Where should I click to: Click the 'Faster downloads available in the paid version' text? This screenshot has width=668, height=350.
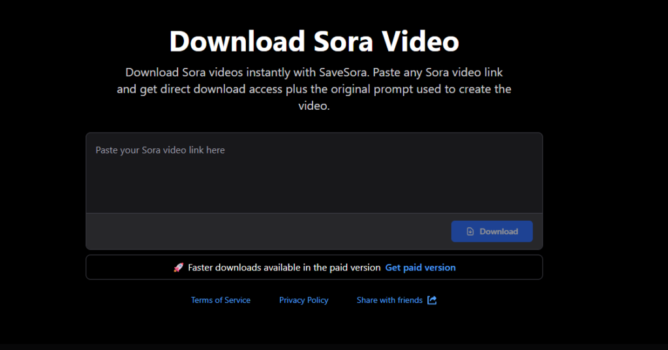pos(284,268)
